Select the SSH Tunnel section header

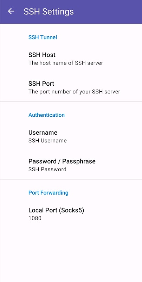43,37
